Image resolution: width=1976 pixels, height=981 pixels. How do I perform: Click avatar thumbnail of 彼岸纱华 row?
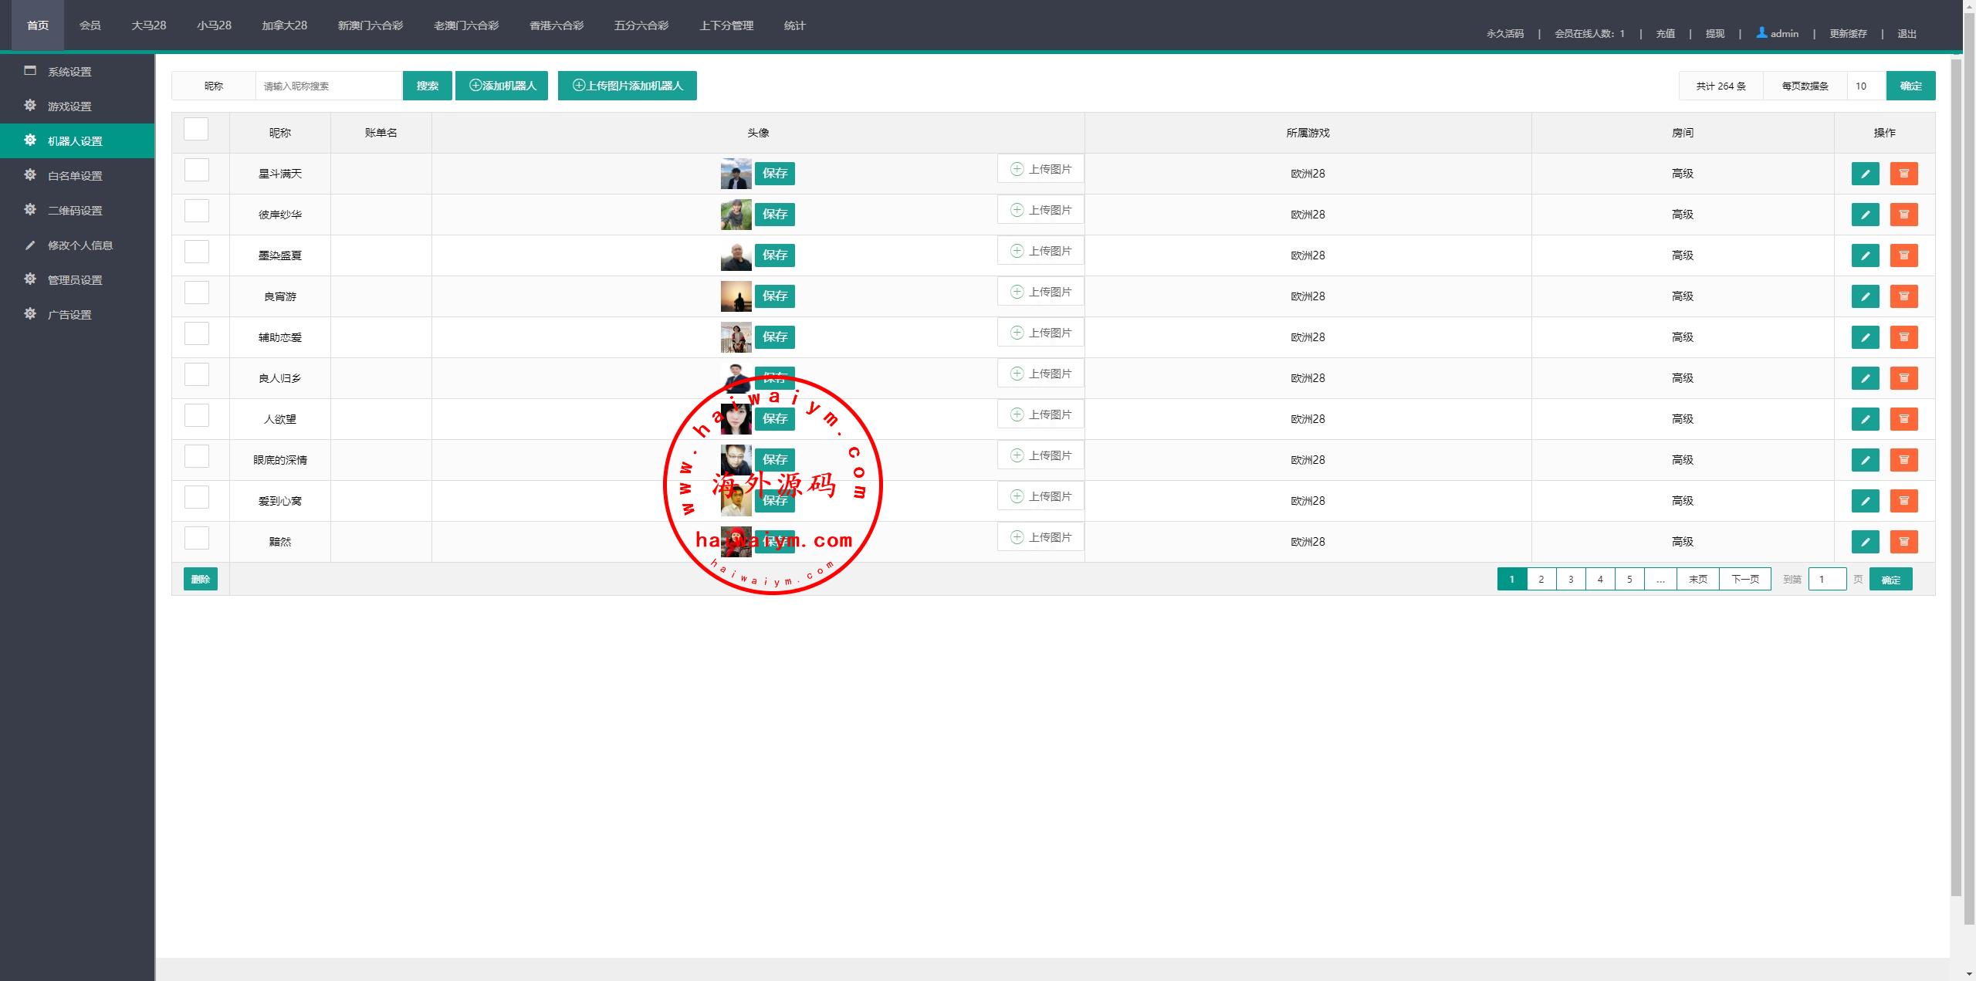736,215
